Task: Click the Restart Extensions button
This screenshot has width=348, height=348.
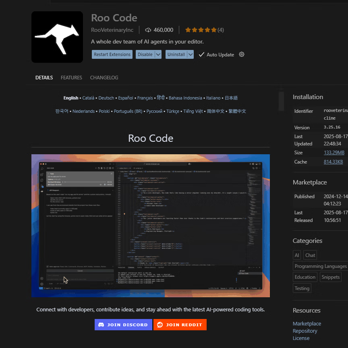Action: tap(112, 54)
